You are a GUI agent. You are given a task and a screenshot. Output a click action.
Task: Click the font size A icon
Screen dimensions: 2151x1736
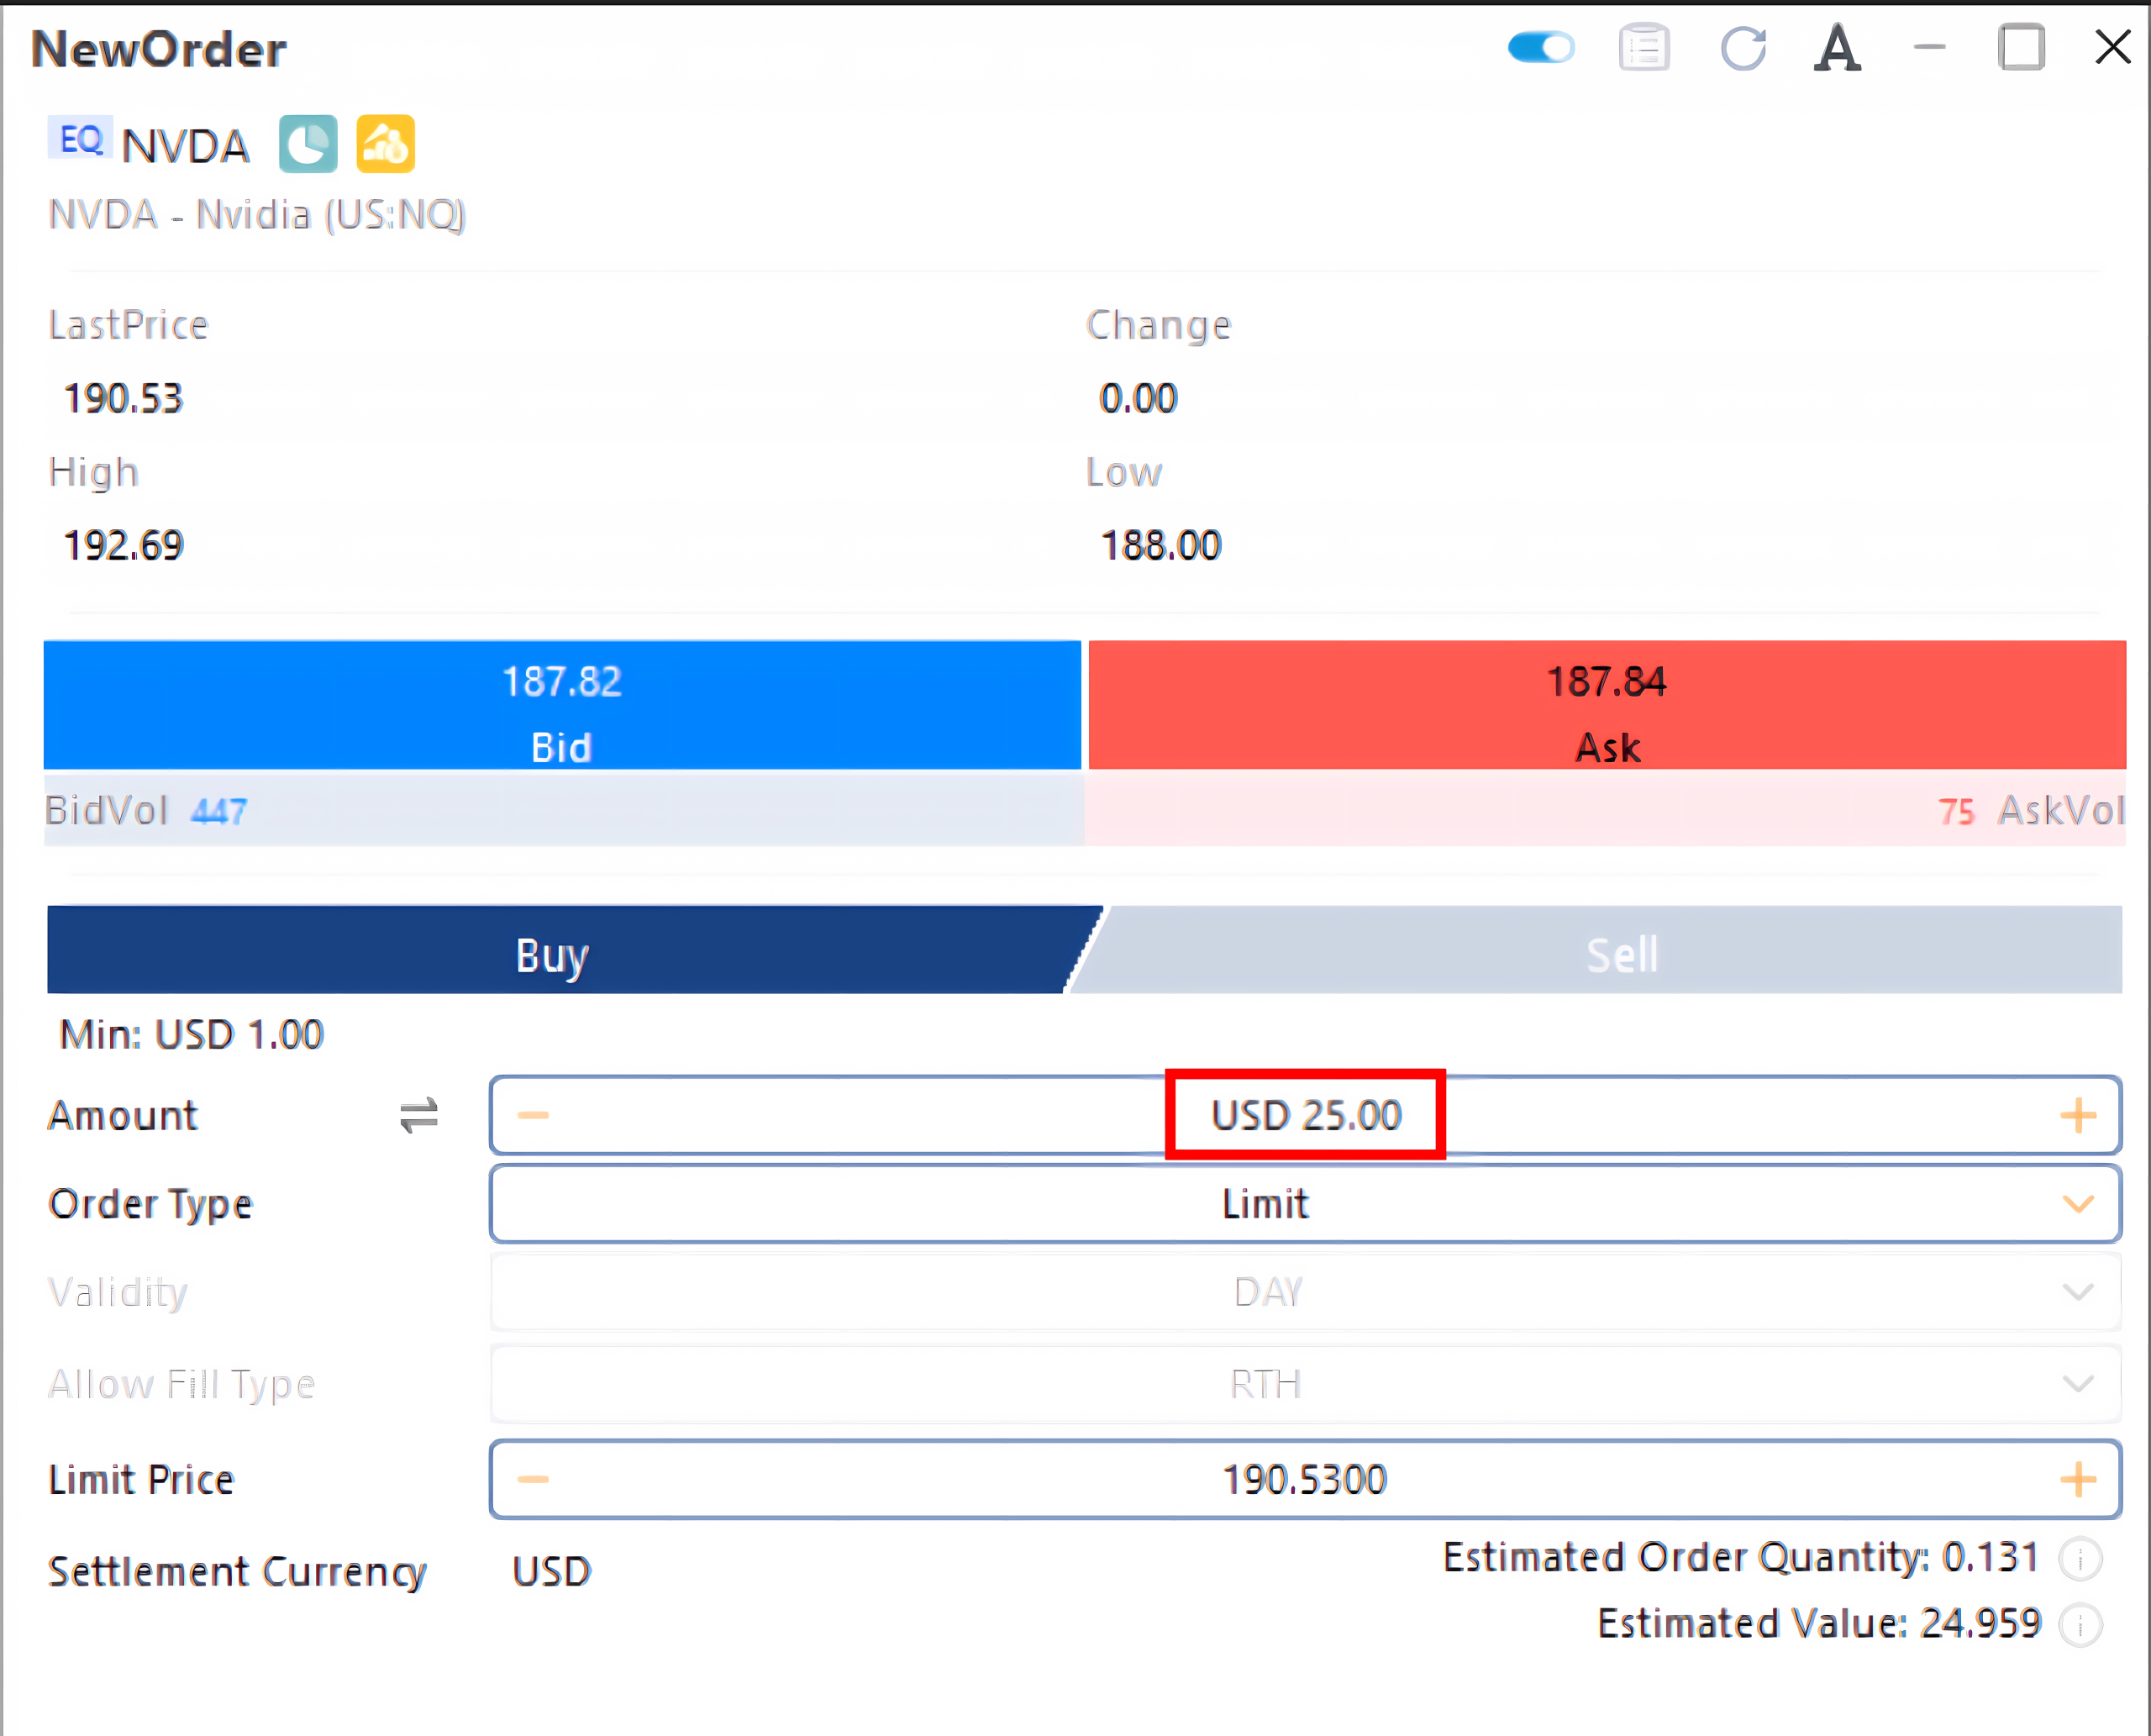tap(1837, 48)
